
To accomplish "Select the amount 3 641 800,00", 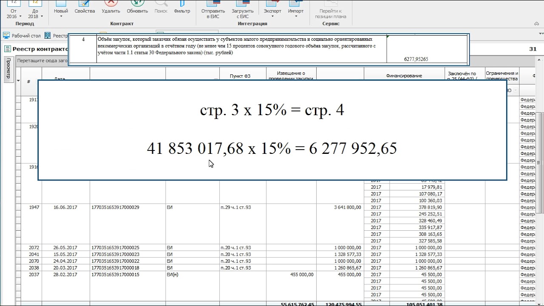I will (347, 207).
